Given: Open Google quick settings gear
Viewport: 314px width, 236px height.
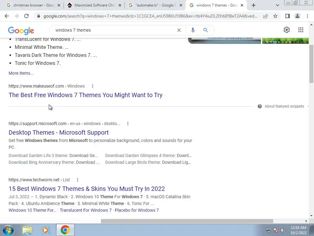Looking at the screenshot, I should [x=287, y=30].
